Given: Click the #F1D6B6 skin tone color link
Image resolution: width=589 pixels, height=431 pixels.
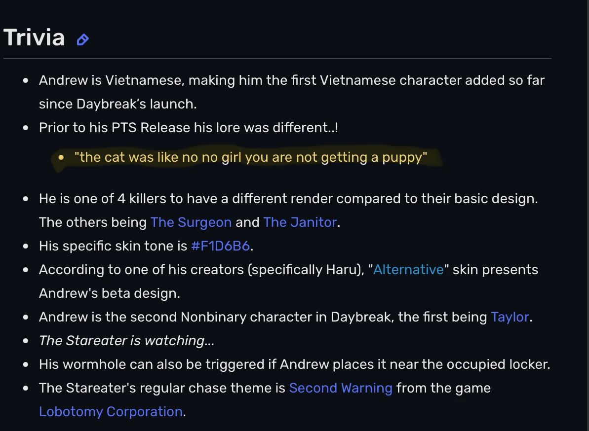Looking at the screenshot, I should click(x=220, y=246).
